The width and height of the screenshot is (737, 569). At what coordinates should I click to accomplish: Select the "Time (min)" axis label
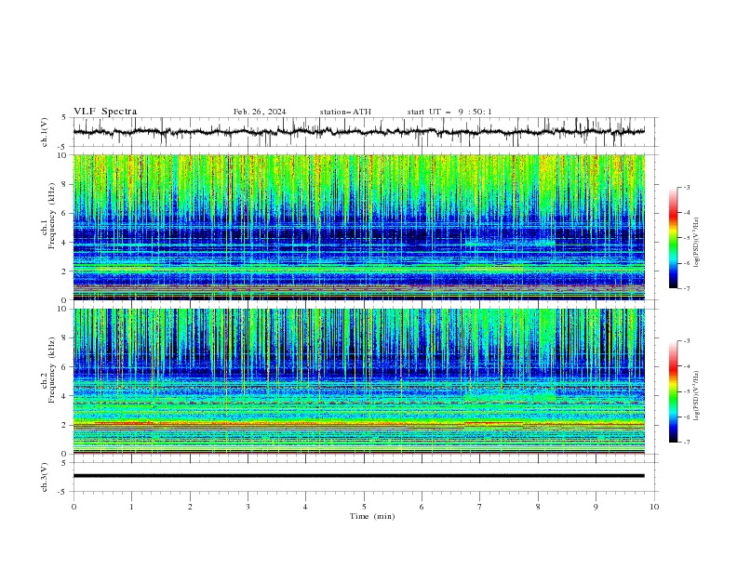372,516
